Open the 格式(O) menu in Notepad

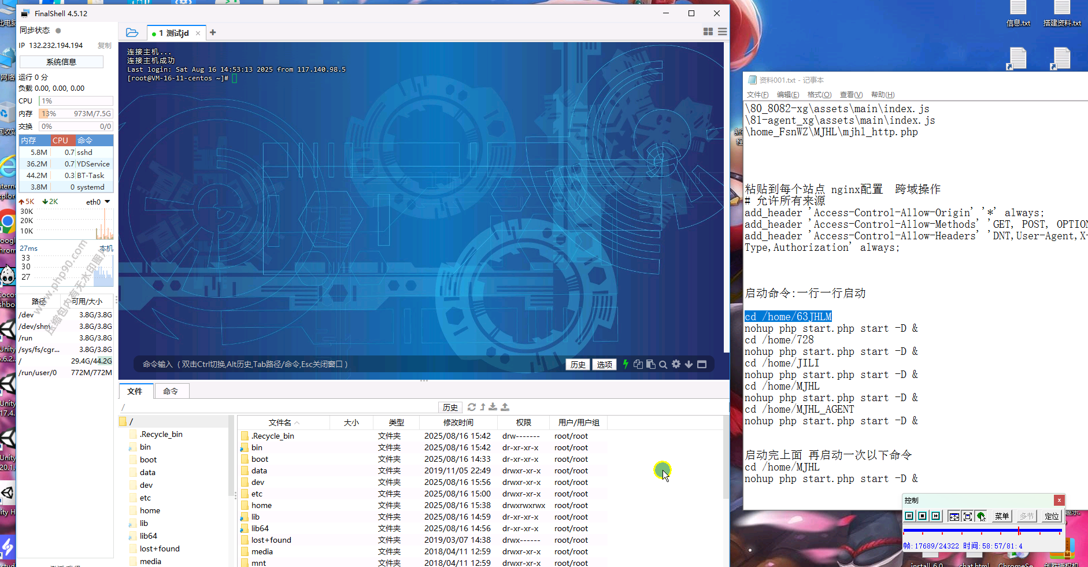pyautogui.click(x=819, y=95)
